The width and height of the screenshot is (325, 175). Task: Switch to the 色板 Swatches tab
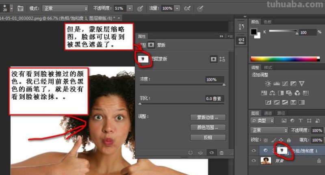pos(268,22)
